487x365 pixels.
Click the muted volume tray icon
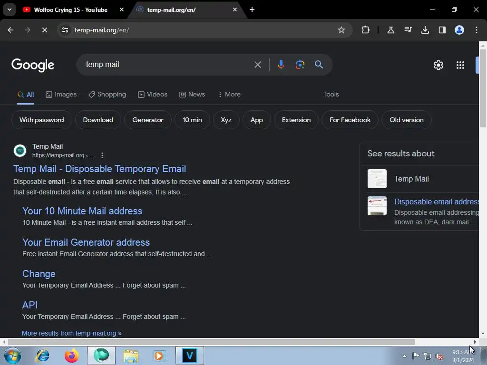pyautogui.click(x=439, y=356)
